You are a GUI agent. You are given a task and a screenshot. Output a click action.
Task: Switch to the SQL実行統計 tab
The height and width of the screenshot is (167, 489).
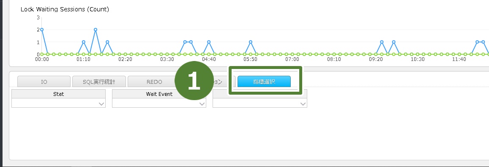tap(99, 82)
